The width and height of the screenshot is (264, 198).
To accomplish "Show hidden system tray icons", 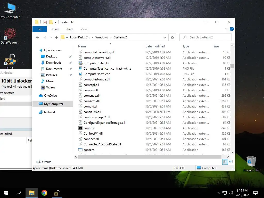I will pyautogui.click(x=218, y=193).
